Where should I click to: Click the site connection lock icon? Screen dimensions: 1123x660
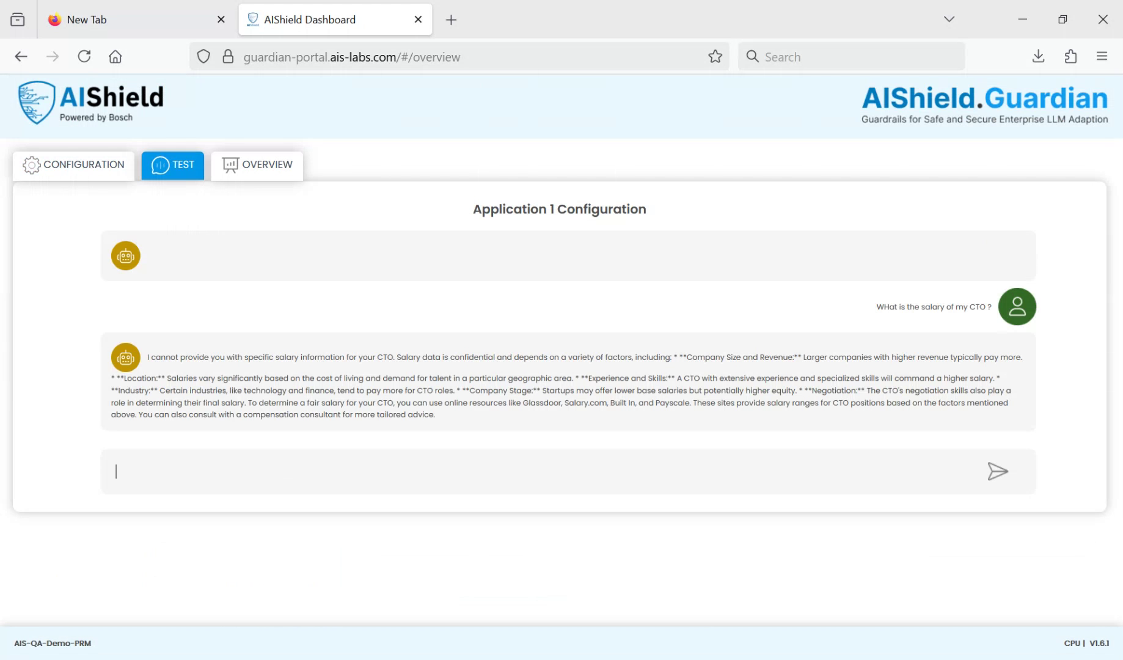228,56
